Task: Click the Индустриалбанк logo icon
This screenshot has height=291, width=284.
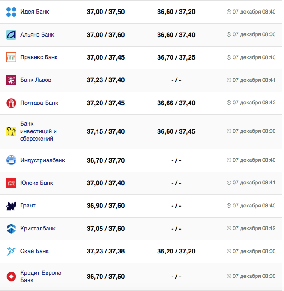Action: pos(11,160)
